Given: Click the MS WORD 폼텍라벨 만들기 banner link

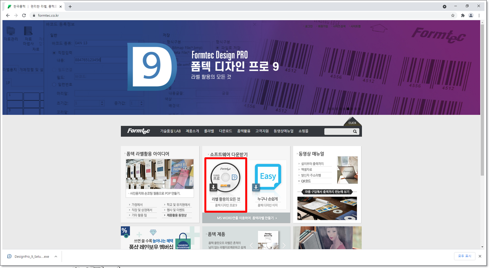Looking at the screenshot, I should [246, 218].
